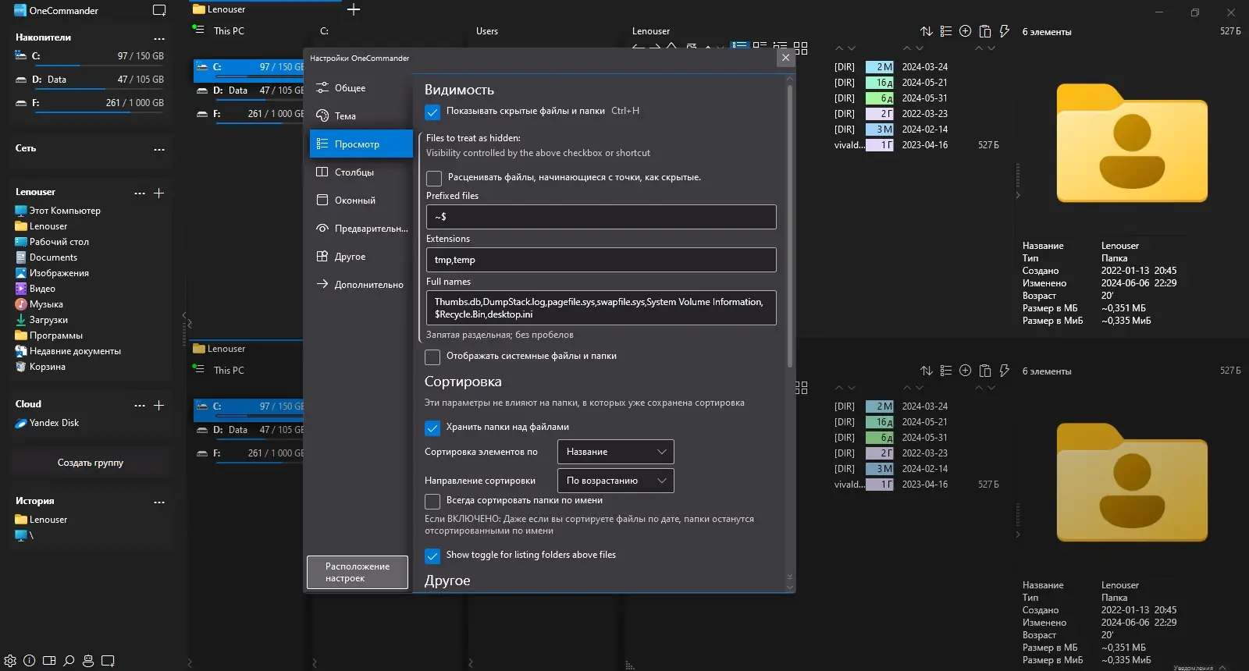
Task: Click the Extensions input field with 'tmp,temp'
Action: (600, 260)
